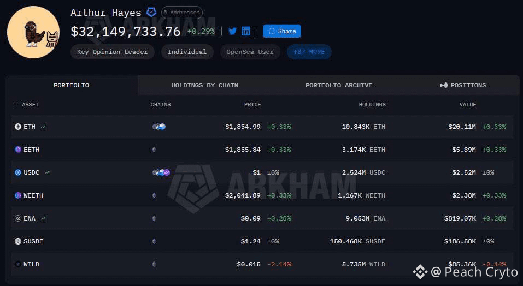Click the holdings 150.468K SUSDE

[357, 241]
